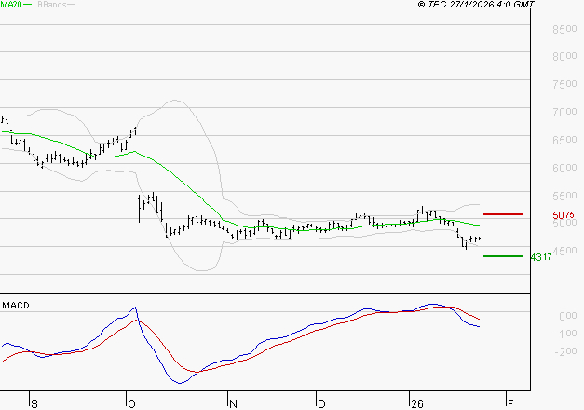Click the S month marker on time axis

pyautogui.click(x=34, y=404)
